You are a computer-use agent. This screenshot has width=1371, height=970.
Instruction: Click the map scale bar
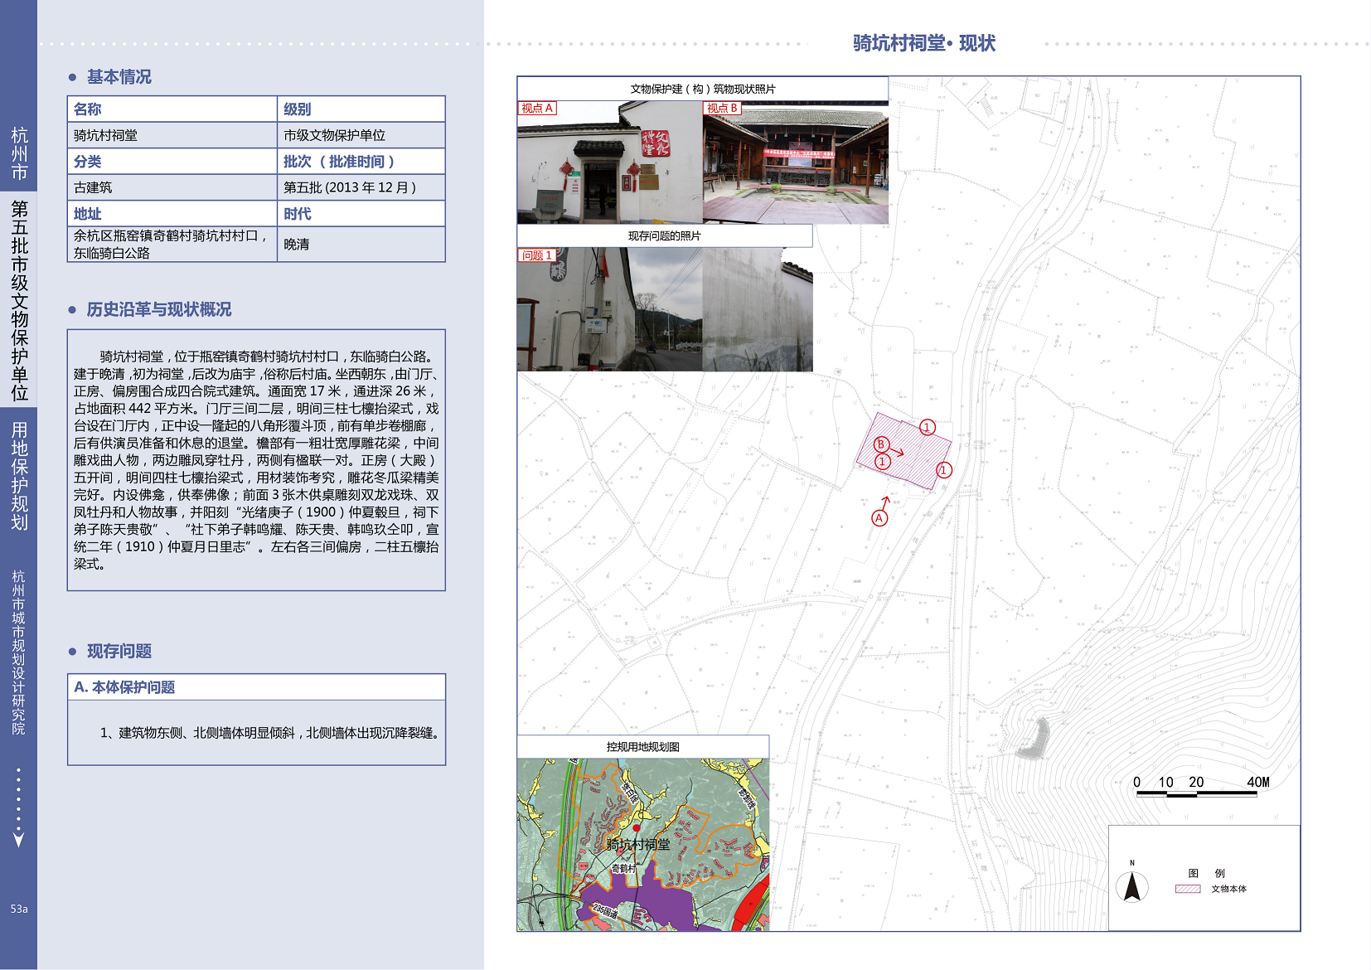click(x=1196, y=793)
